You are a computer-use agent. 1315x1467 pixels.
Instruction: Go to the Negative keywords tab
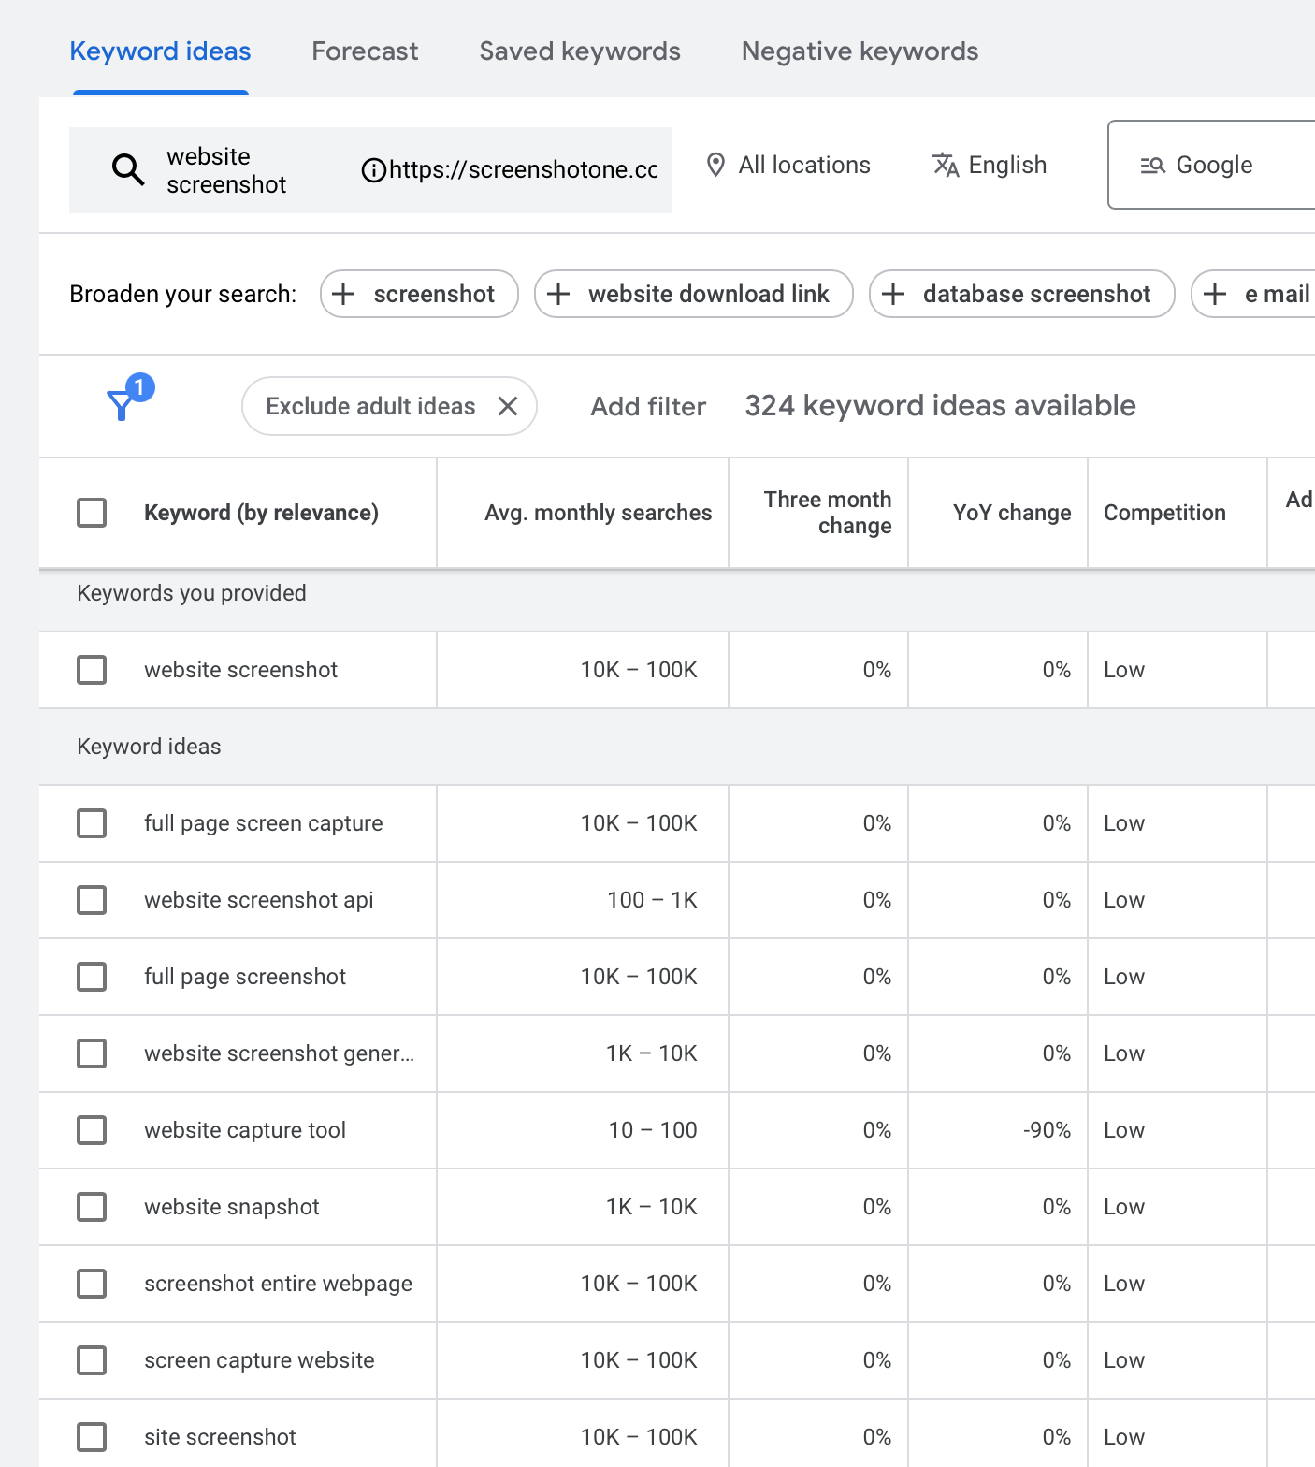click(x=860, y=51)
